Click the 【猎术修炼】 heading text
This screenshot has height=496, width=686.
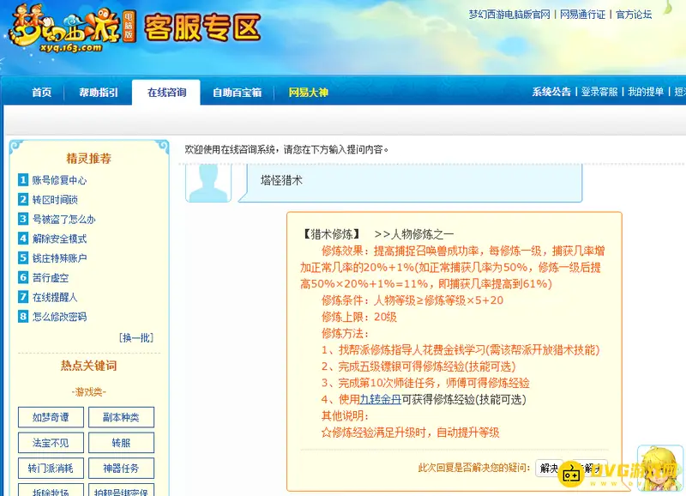click(x=332, y=234)
